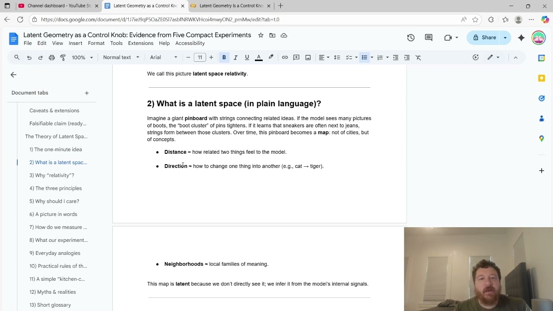The height and width of the screenshot is (311, 553).
Task: Clear formatting from selected text
Action: [418, 57]
